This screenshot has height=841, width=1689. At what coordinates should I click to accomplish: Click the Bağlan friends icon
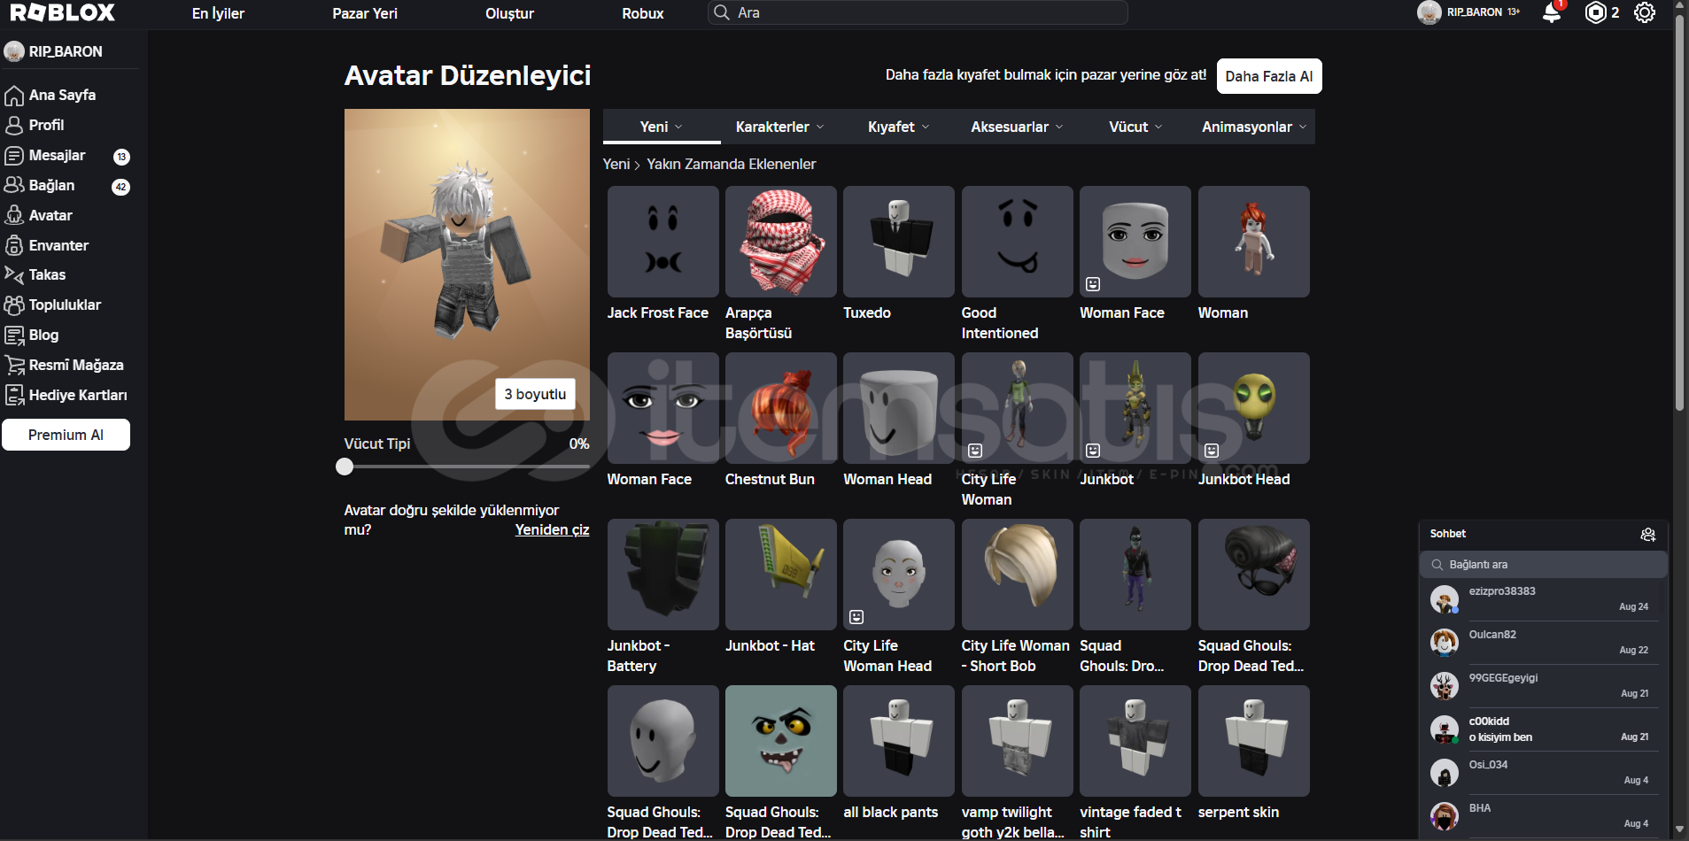click(x=14, y=185)
